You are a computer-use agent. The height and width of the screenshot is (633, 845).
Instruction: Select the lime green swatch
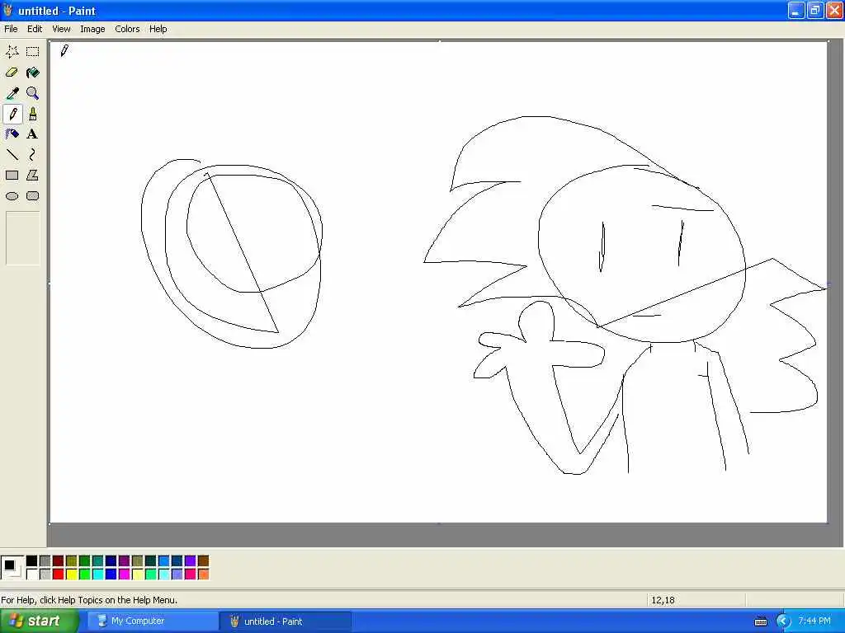coord(85,574)
